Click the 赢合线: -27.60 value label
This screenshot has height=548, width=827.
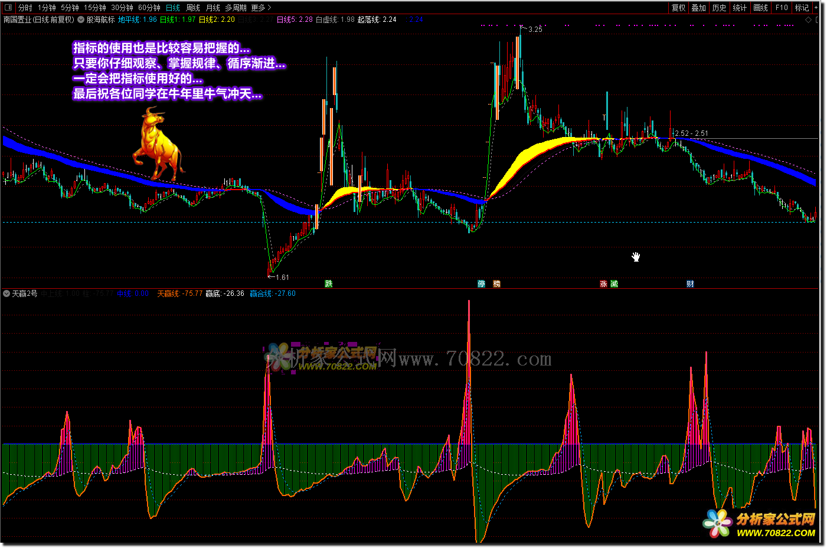tap(273, 293)
